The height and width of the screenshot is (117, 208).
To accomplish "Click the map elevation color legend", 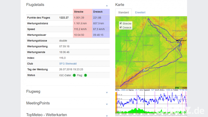I will (181, 88).
